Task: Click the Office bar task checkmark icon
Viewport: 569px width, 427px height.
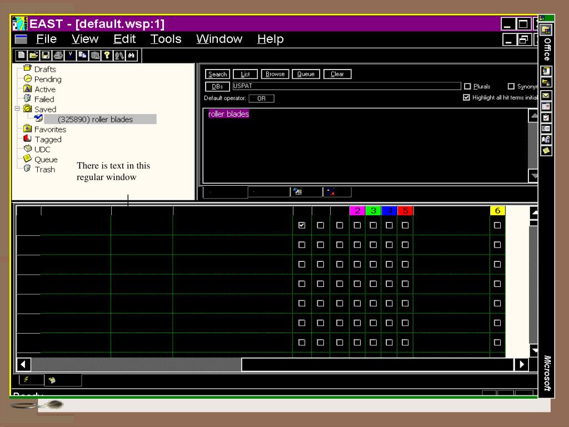Action: point(546,117)
